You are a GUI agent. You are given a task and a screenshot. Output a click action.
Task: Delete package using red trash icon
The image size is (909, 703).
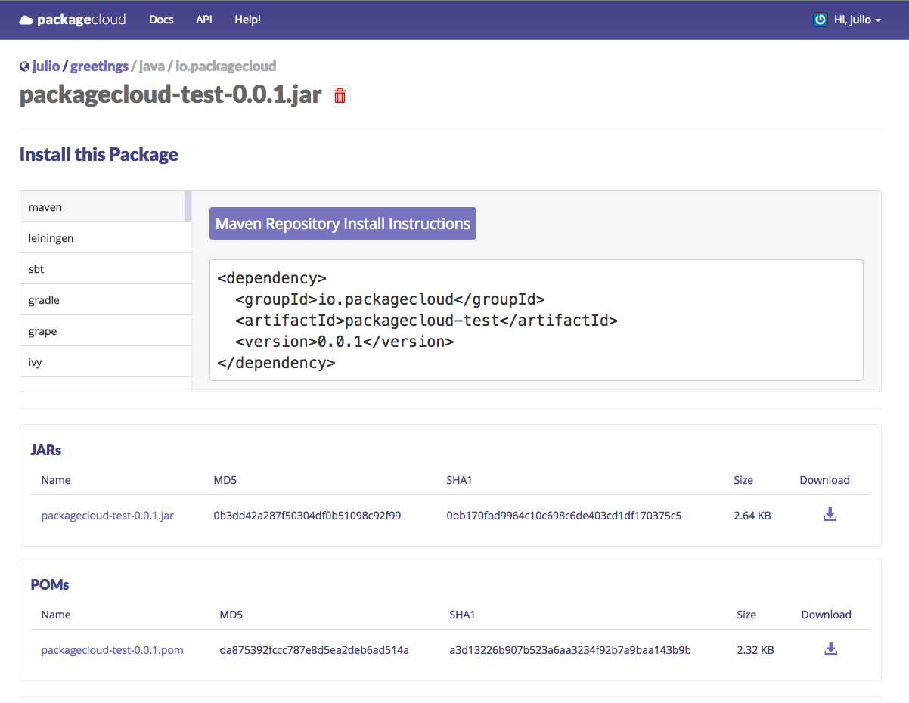pyautogui.click(x=340, y=96)
